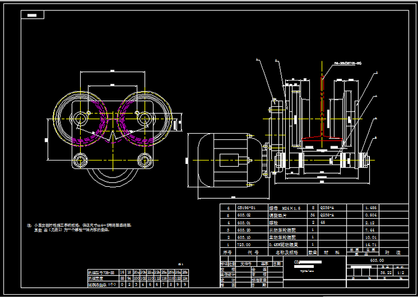Screen dimensions: 418x297
Task: Click rail width value '124' in bottom table
Action: coord(186,278)
